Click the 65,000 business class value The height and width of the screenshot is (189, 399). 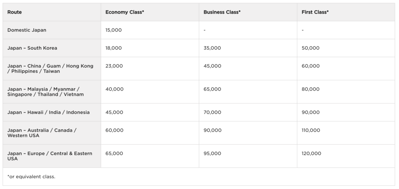[212, 89]
